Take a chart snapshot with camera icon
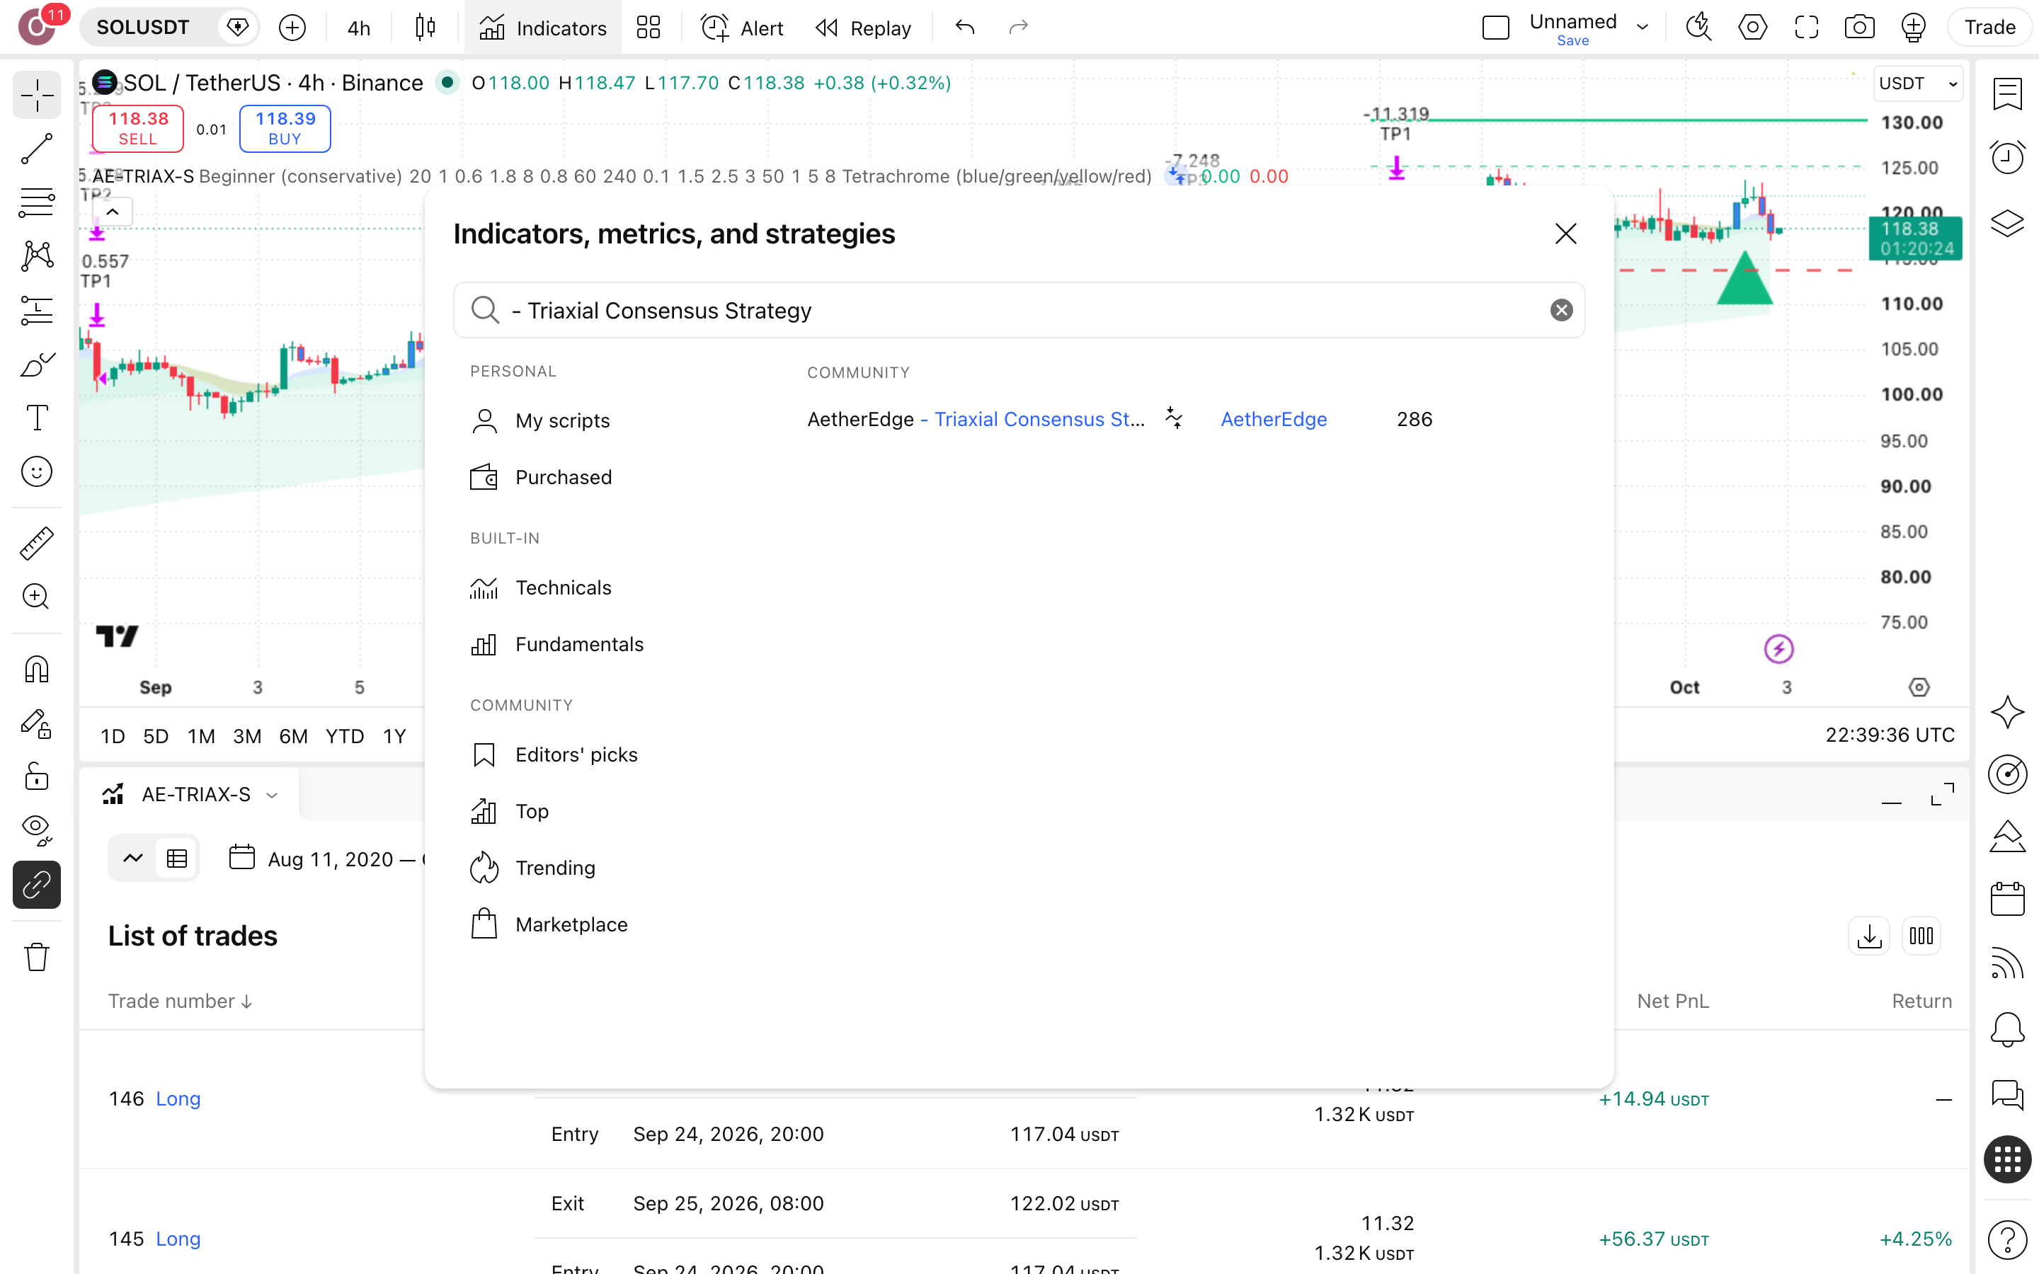Viewport: 2039px width, 1274px height. [x=1860, y=28]
